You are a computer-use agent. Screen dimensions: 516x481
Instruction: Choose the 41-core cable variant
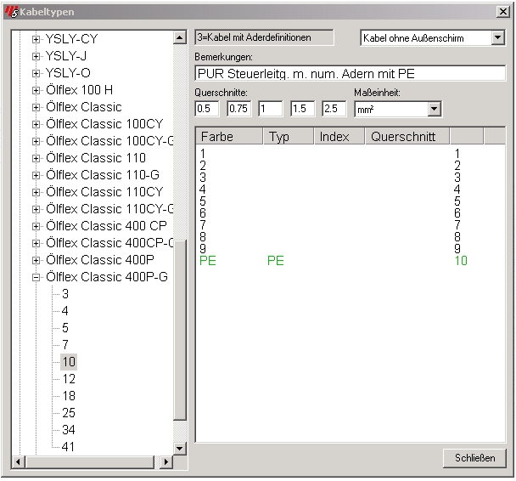pos(68,447)
